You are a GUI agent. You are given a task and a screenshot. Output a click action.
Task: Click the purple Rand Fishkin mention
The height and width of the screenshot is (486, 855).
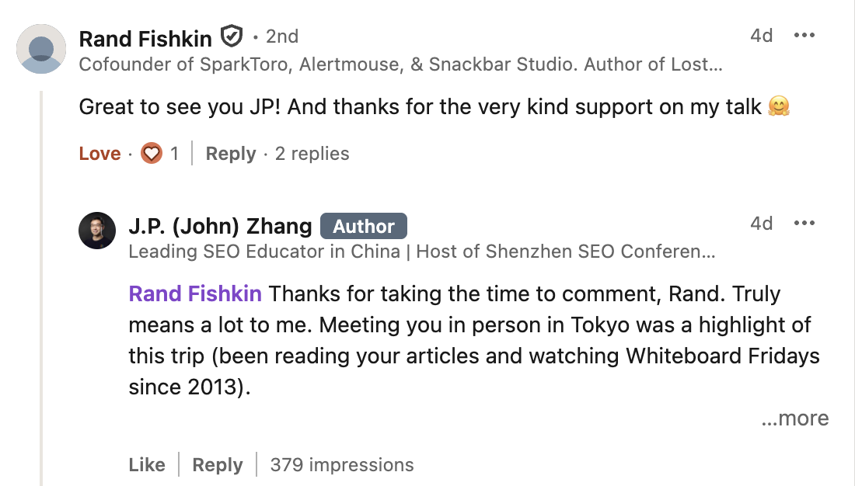[x=195, y=294]
